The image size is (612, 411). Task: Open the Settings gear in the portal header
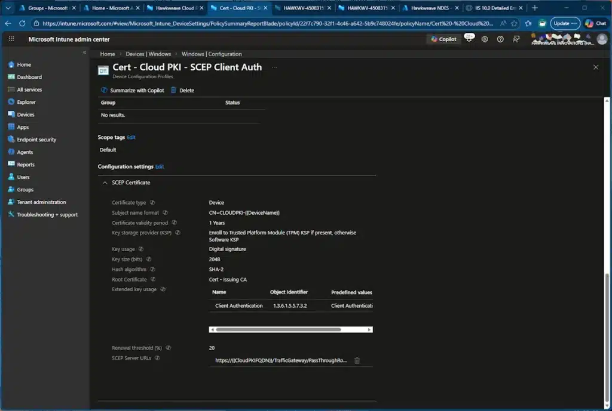[485, 39]
